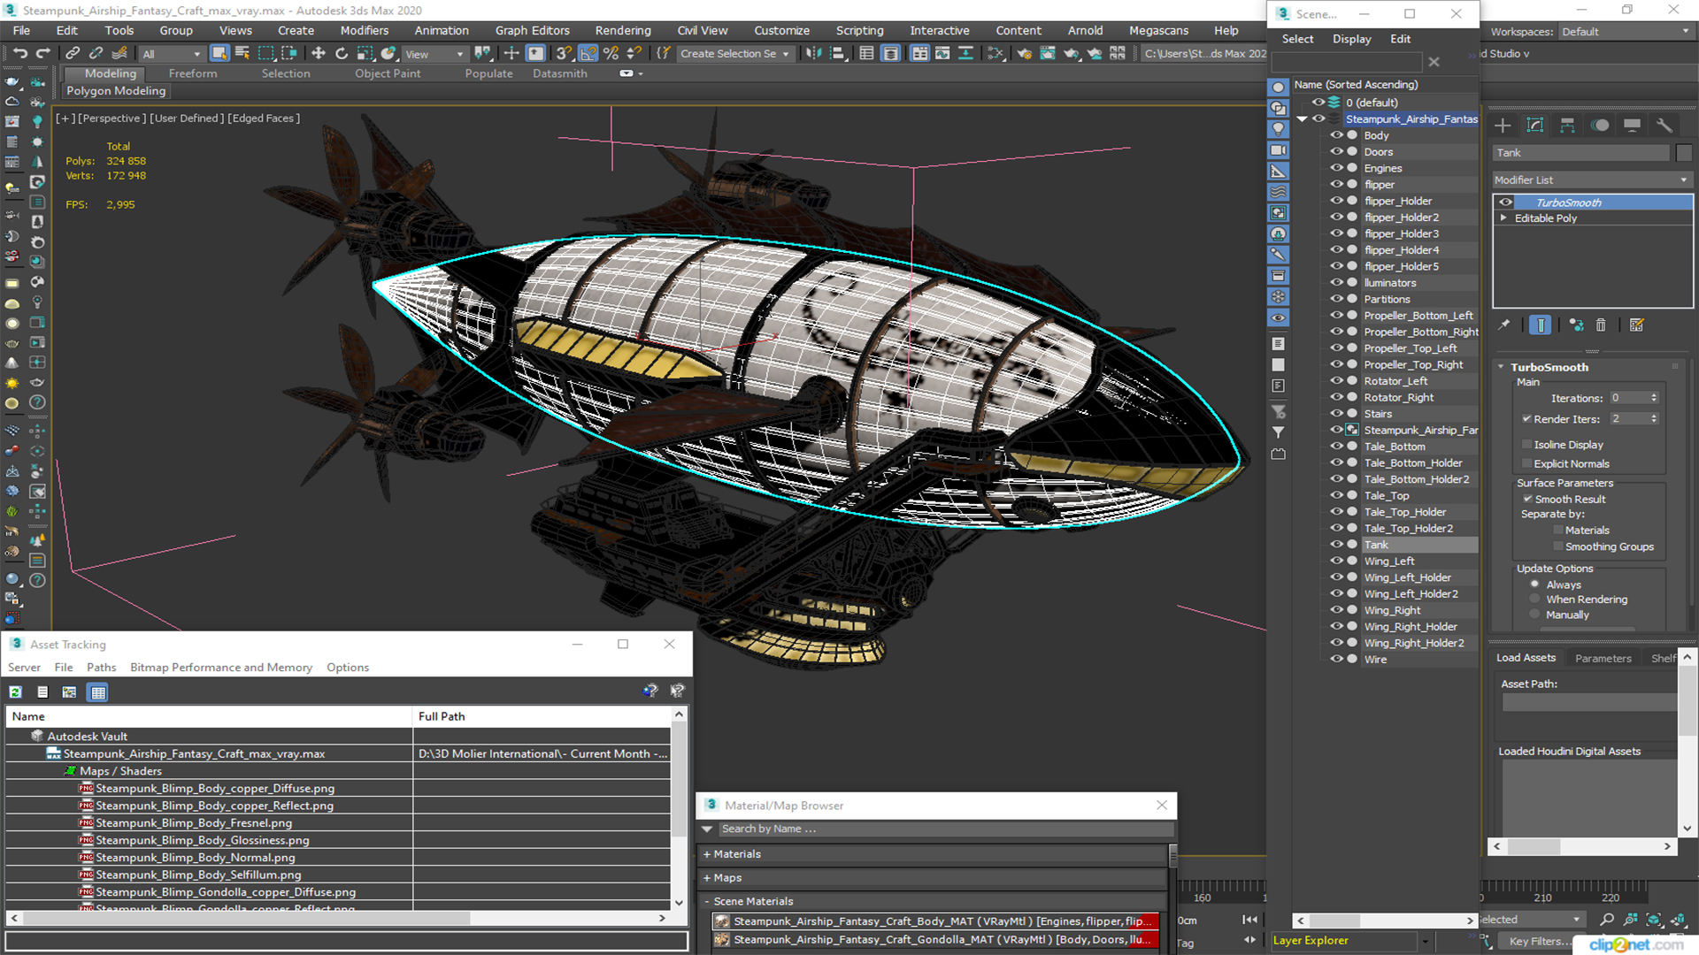Click the Asset Path input field
This screenshot has height=955, width=1699.
tap(1588, 702)
